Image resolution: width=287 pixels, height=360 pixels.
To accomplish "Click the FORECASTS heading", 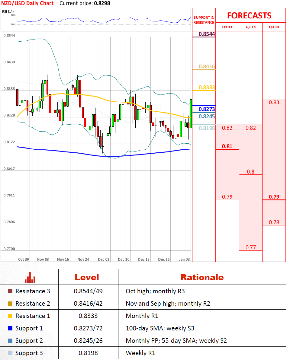I will click(x=249, y=15).
